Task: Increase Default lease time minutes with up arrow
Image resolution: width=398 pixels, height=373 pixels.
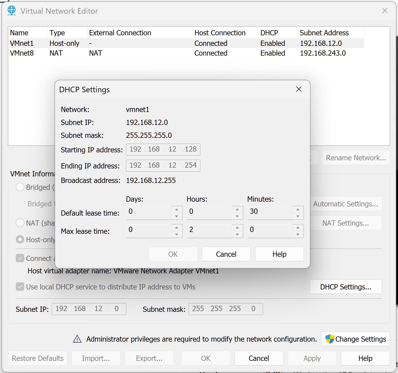Action: pos(298,210)
